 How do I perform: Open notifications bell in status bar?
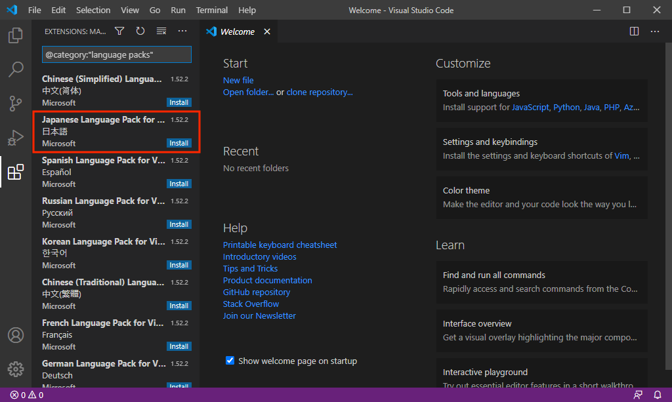click(657, 395)
